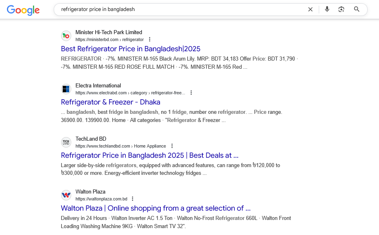The height and width of the screenshot is (235, 379).
Task: Open more options for the TechLand result
Action: click(x=172, y=146)
